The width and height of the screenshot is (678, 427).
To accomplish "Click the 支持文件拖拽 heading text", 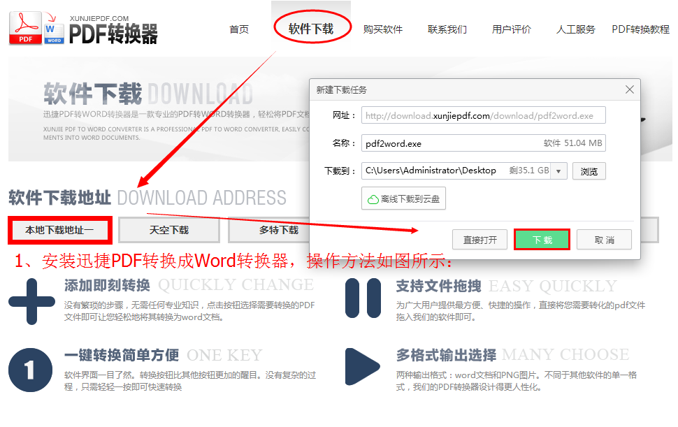I will point(438,286).
